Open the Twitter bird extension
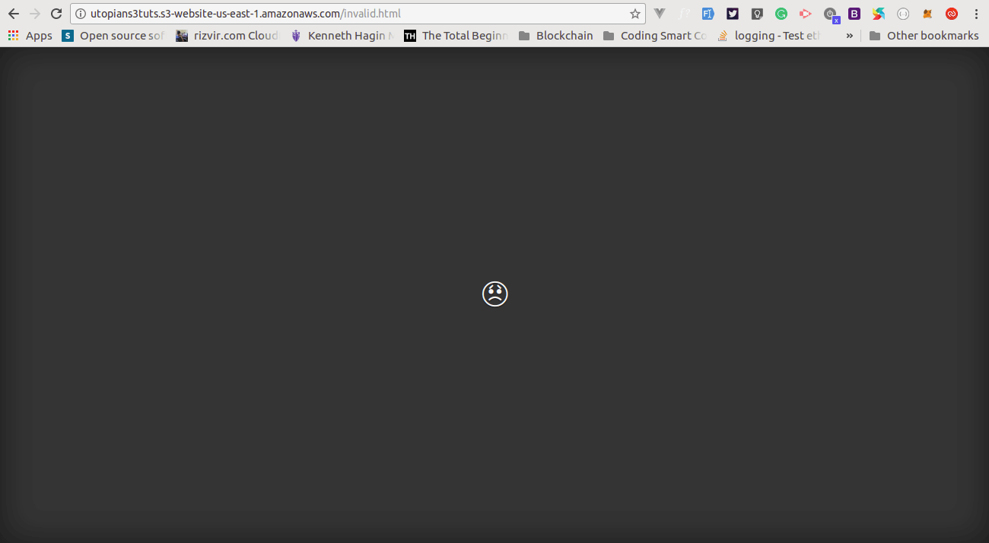The height and width of the screenshot is (543, 989). tap(733, 14)
